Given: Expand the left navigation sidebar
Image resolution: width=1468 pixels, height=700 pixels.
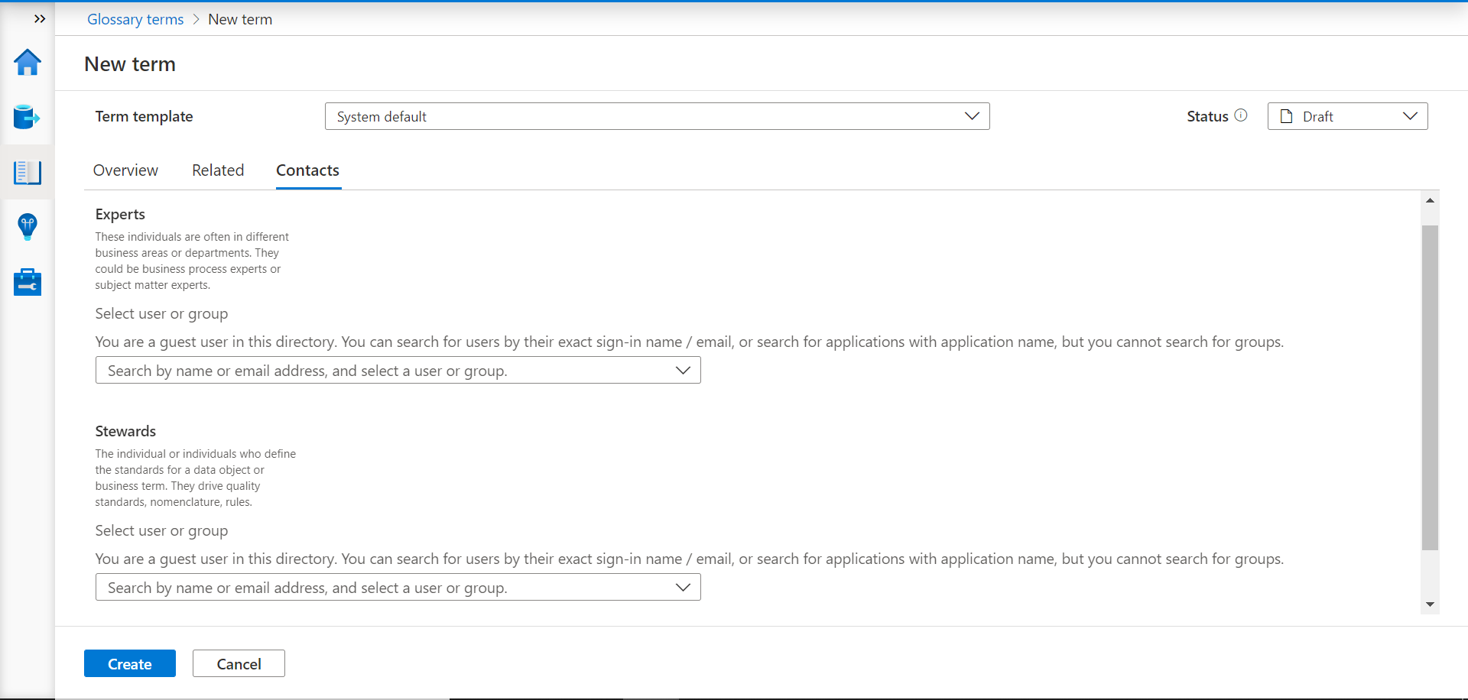Looking at the screenshot, I should click(x=40, y=19).
